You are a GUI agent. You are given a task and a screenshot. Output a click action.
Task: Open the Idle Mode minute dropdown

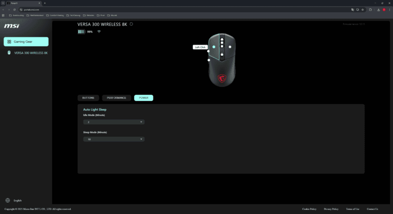[114, 122]
